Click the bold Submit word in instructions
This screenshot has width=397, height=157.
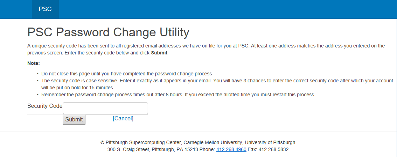coord(159,53)
